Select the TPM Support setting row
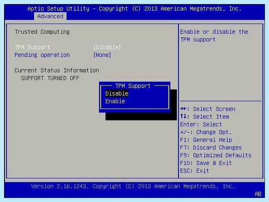The width and height of the screenshot is (269, 202). tap(68, 47)
